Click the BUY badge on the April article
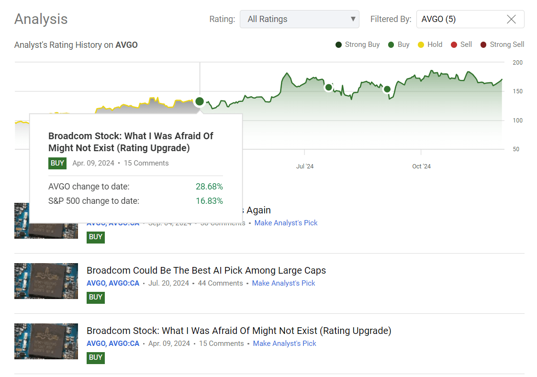Screen dimensions: 537x377 tap(95, 358)
